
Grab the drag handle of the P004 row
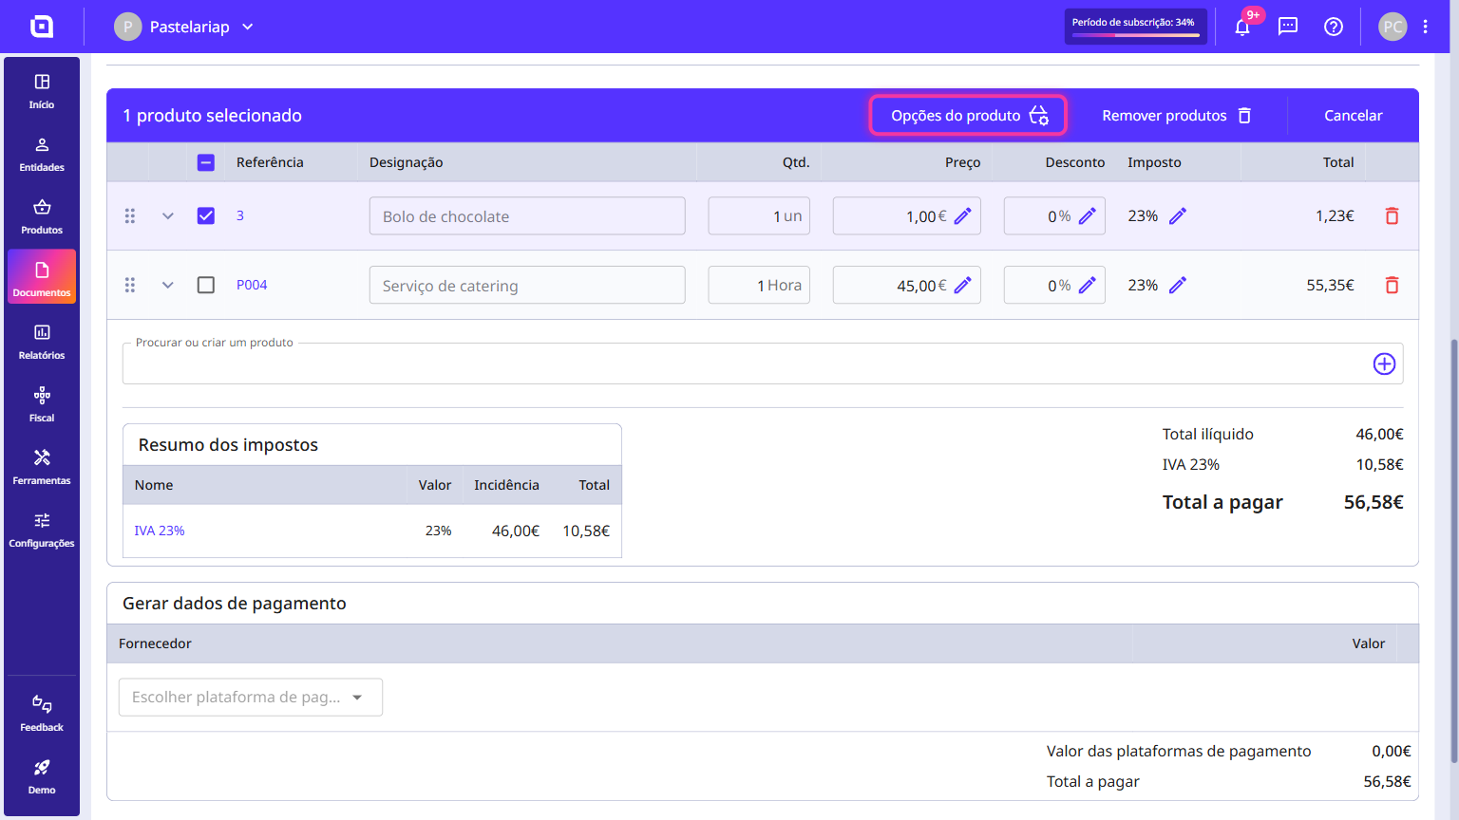point(130,285)
